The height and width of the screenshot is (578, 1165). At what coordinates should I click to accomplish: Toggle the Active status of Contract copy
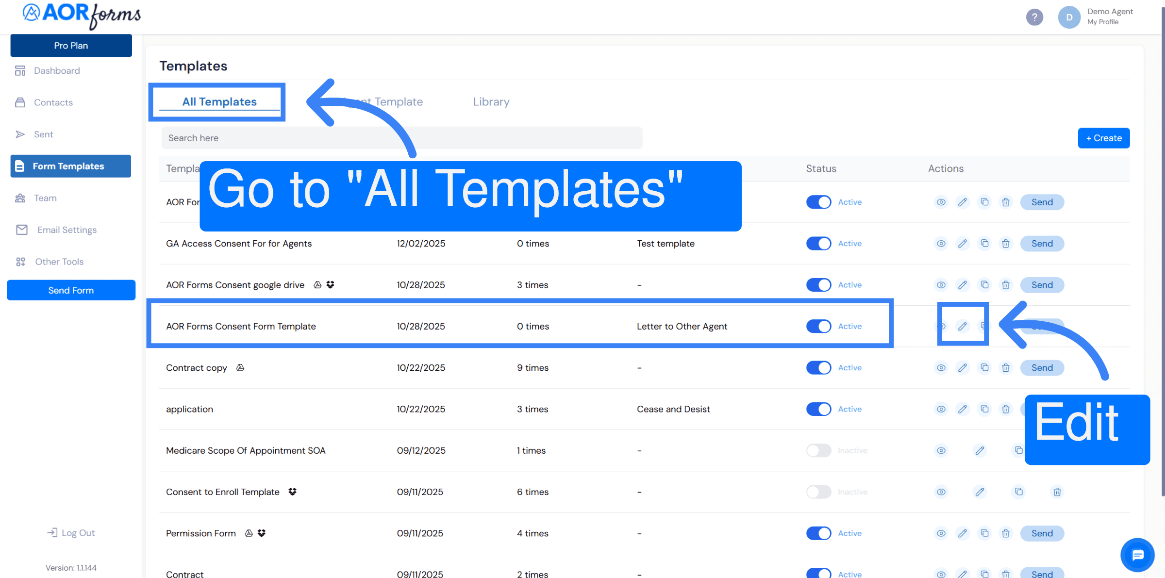[x=819, y=367]
